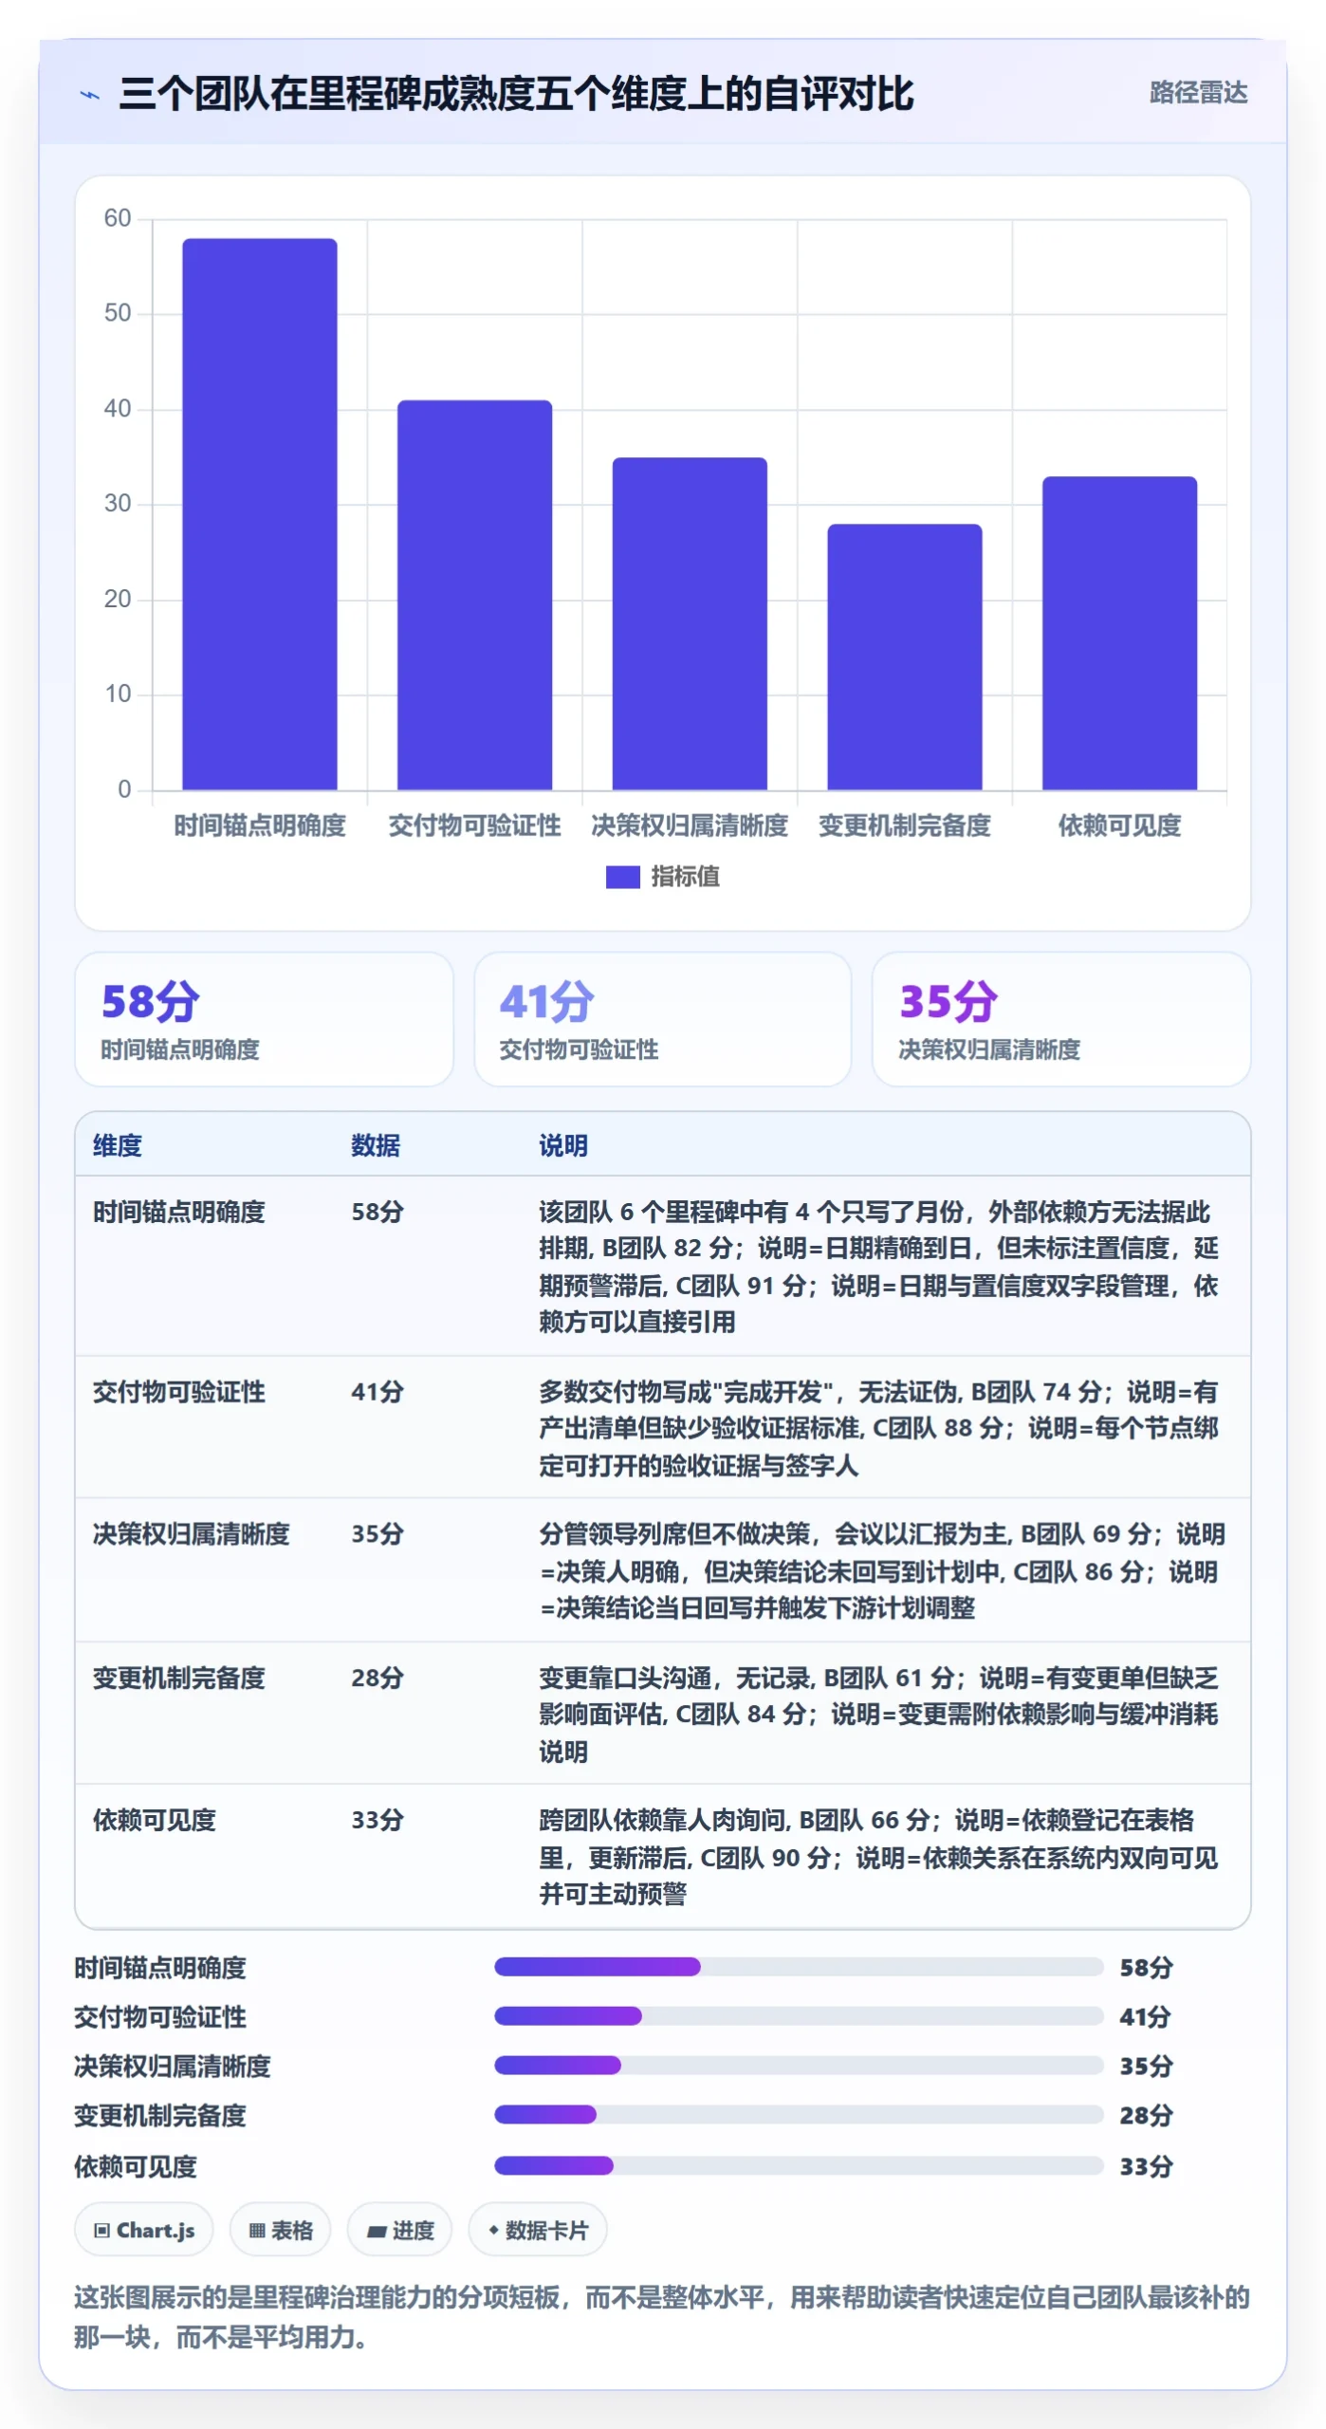The height and width of the screenshot is (2429, 1326).
Task: Click the 60 y-axis tick label
Action: (118, 218)
